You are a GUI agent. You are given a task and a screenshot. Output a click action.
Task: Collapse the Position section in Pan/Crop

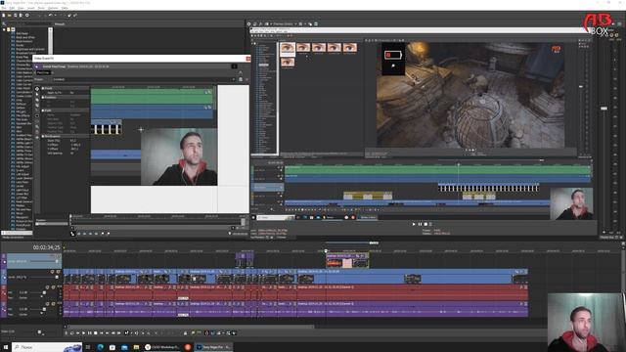click(43, 98)
